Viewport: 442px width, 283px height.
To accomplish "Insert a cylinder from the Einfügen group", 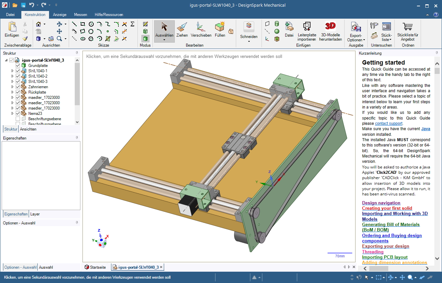I will pos(277,24).
